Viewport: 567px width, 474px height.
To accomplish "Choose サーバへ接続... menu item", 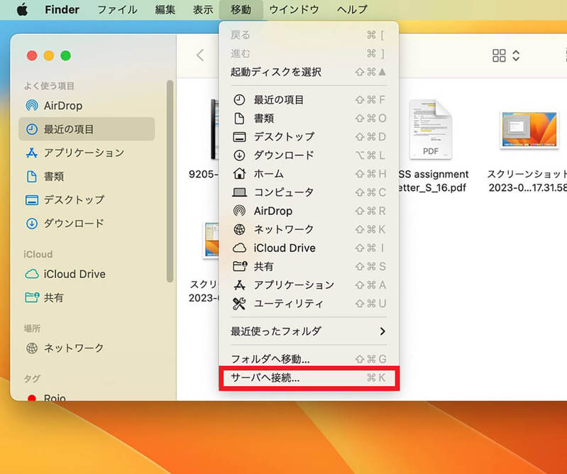I will point(309,377).
